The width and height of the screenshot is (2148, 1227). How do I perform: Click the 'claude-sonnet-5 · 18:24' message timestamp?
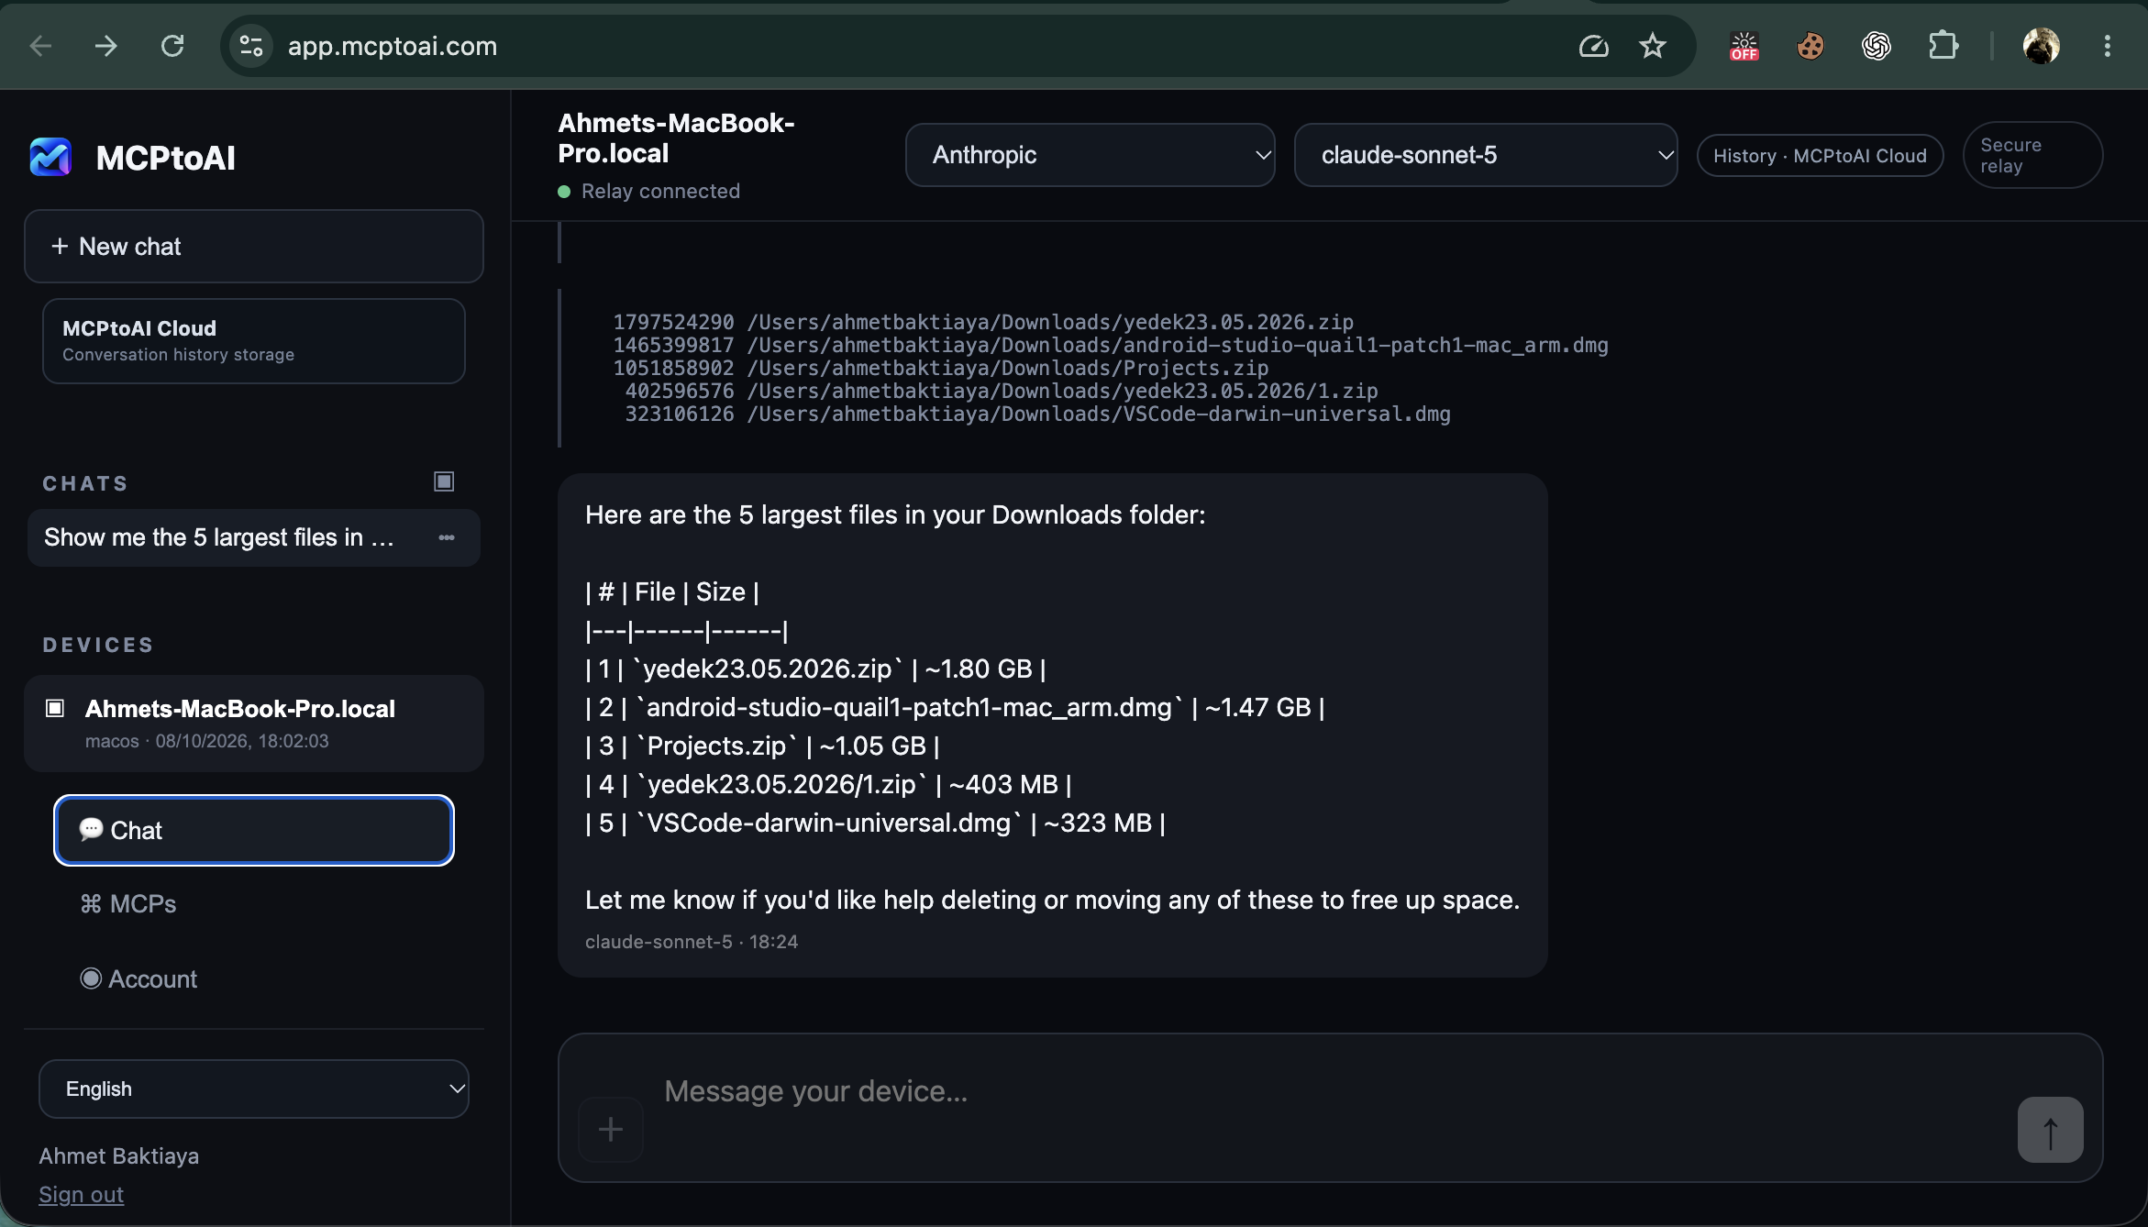[x=692, y=942]
